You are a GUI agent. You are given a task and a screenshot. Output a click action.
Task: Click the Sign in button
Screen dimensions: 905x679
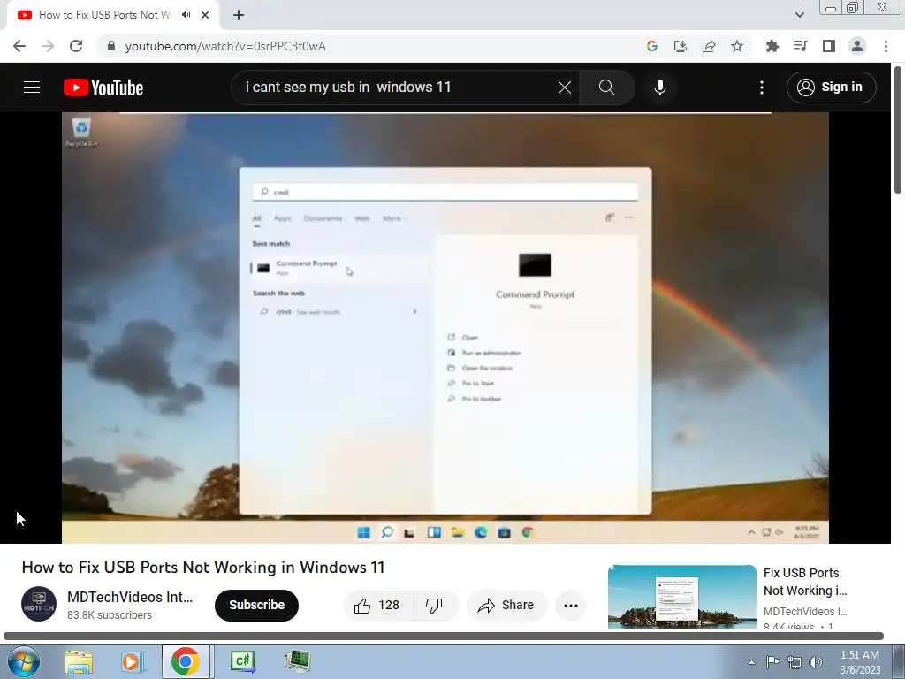pos(831,88)
